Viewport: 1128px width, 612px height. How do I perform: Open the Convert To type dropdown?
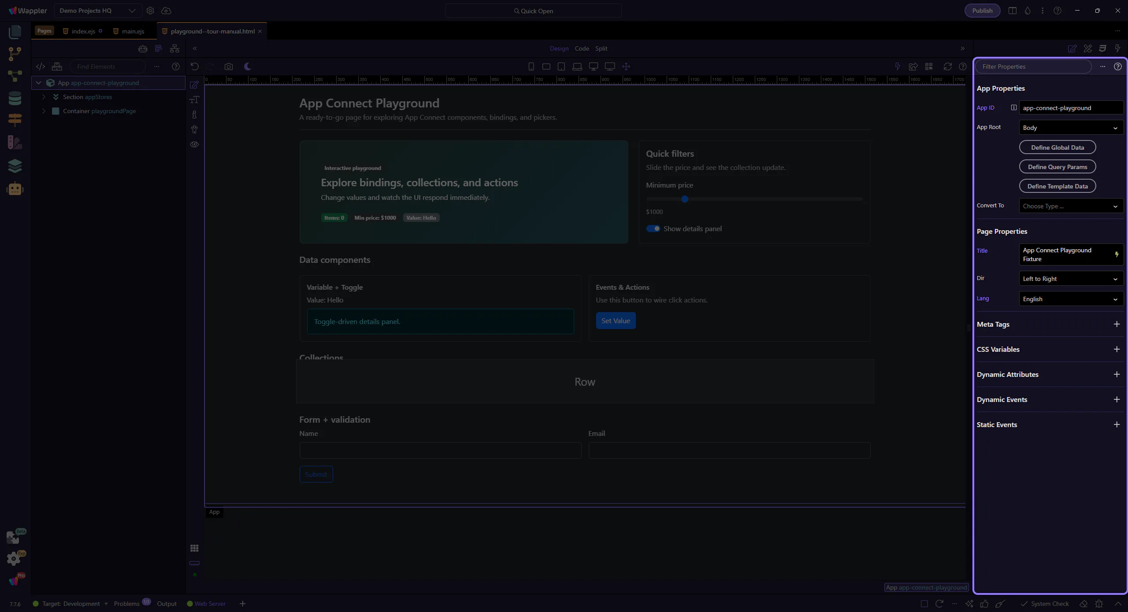tap(1071, 206)
